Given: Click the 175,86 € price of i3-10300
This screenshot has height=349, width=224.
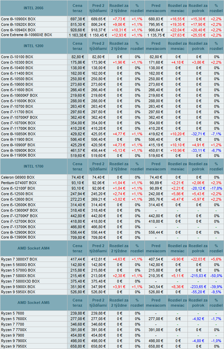Looking at the screenshot, I should [77, 63].
